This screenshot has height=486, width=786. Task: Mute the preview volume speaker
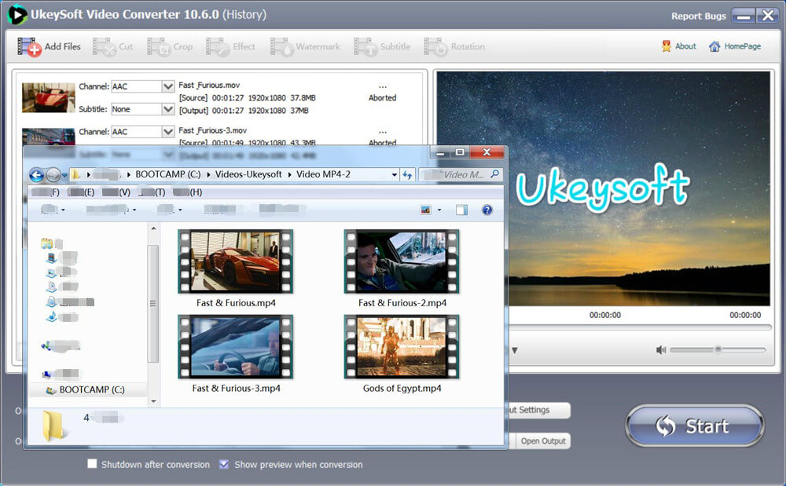pos(661,350)
